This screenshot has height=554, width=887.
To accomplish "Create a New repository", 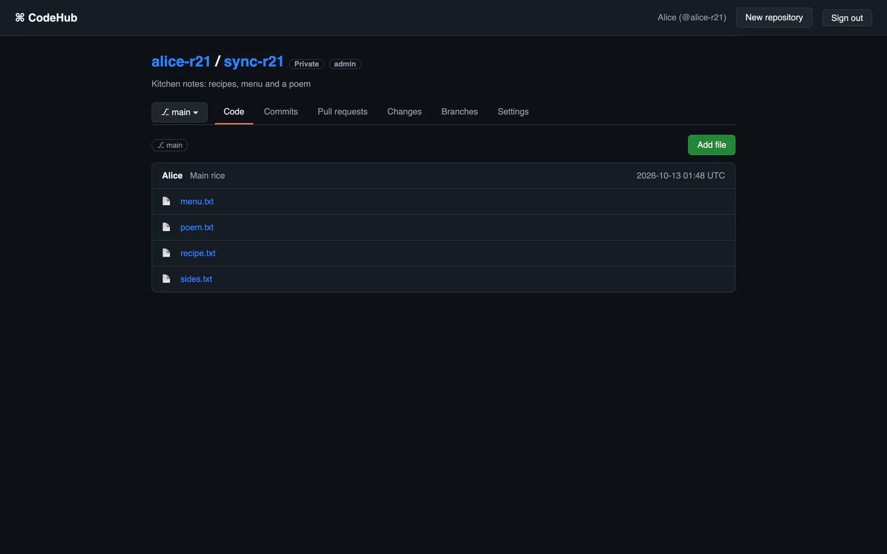I will pyautogui.click(x=774, y=18).
